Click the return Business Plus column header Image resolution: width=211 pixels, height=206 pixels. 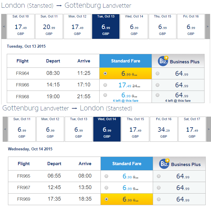pyautogui.click(x=179, y=164)
